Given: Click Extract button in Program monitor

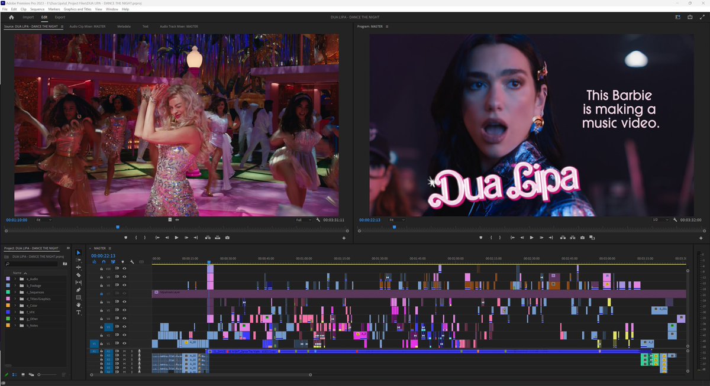Looking at the screenshot, I should click(x=573, y=238).
